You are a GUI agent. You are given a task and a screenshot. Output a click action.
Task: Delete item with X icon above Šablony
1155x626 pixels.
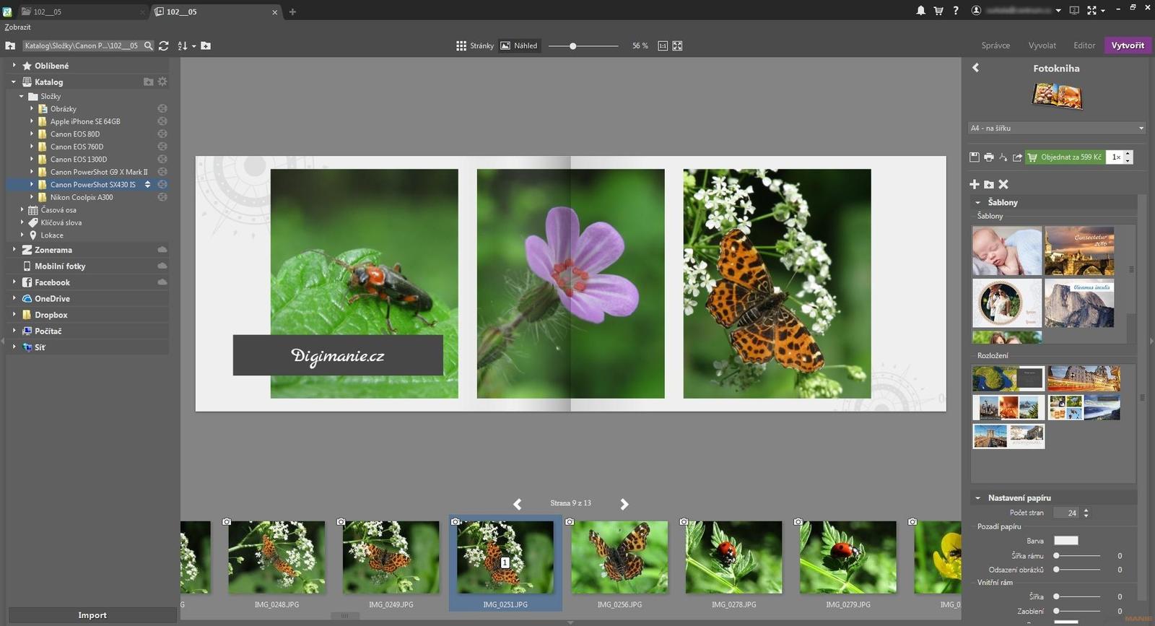1003,185
